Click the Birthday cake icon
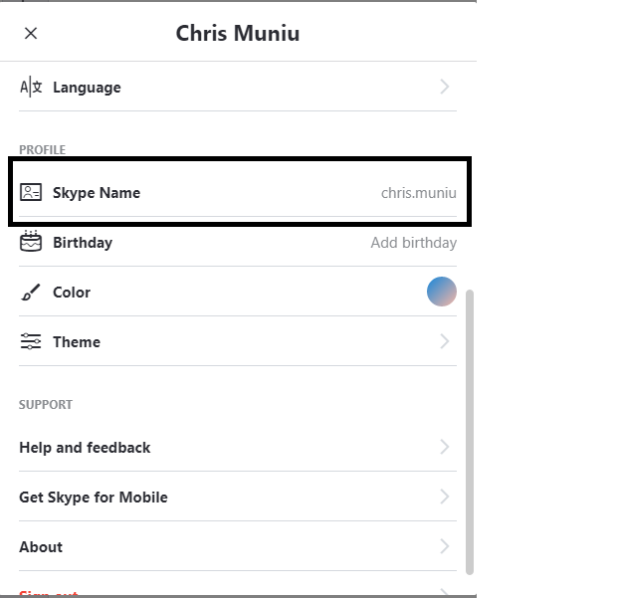The height and width of the screenshot is (599, 619). click(x=31, y=242)
